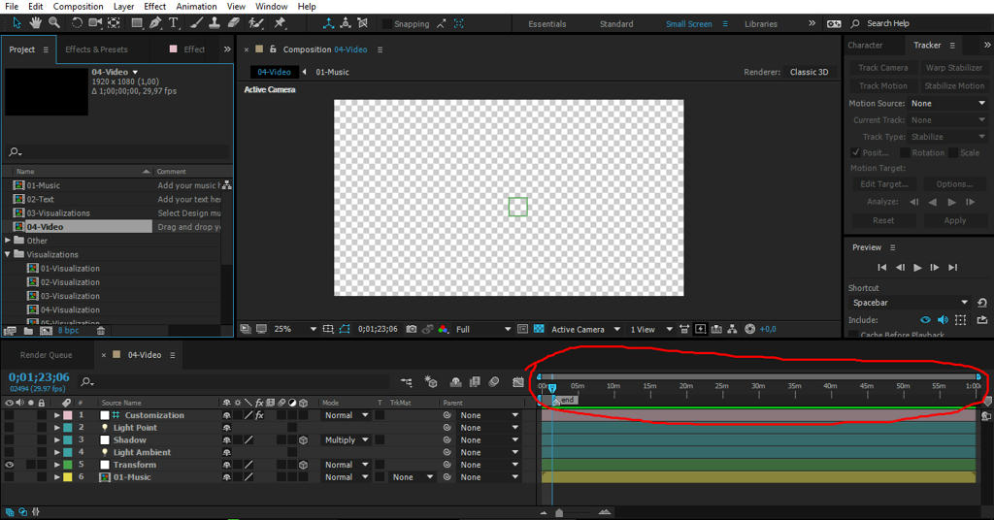The height and width of the screenshot is (520, 994).
Task: Click the yellow label swatch of 01-Music
Action: [x=68, y=477]
